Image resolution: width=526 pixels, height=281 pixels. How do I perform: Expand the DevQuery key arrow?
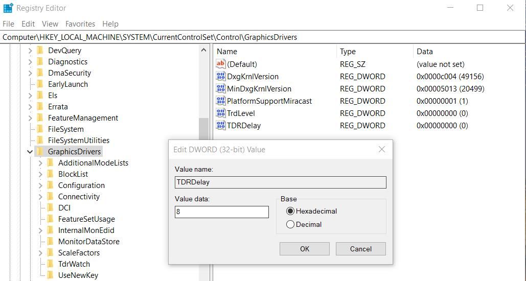30,51
